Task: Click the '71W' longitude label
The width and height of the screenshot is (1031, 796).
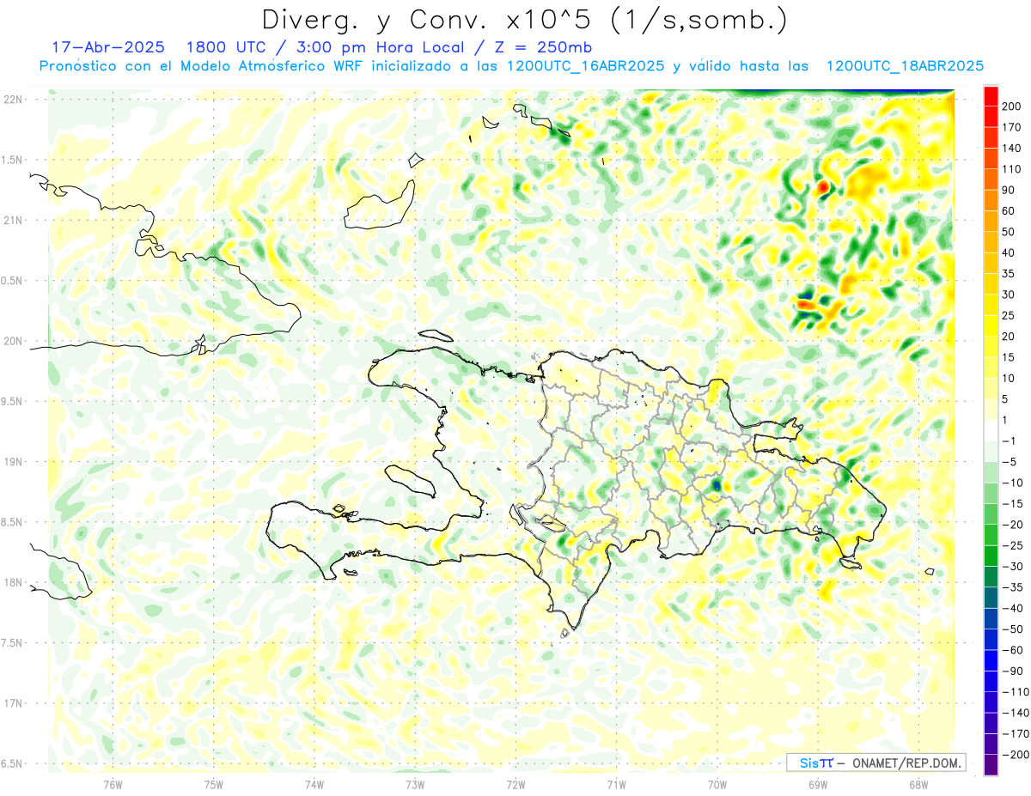Action: tap(616, 784)
